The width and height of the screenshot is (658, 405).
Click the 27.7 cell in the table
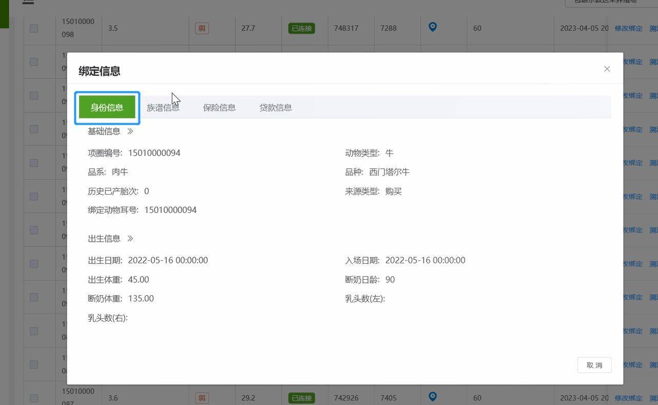[248, 28]
